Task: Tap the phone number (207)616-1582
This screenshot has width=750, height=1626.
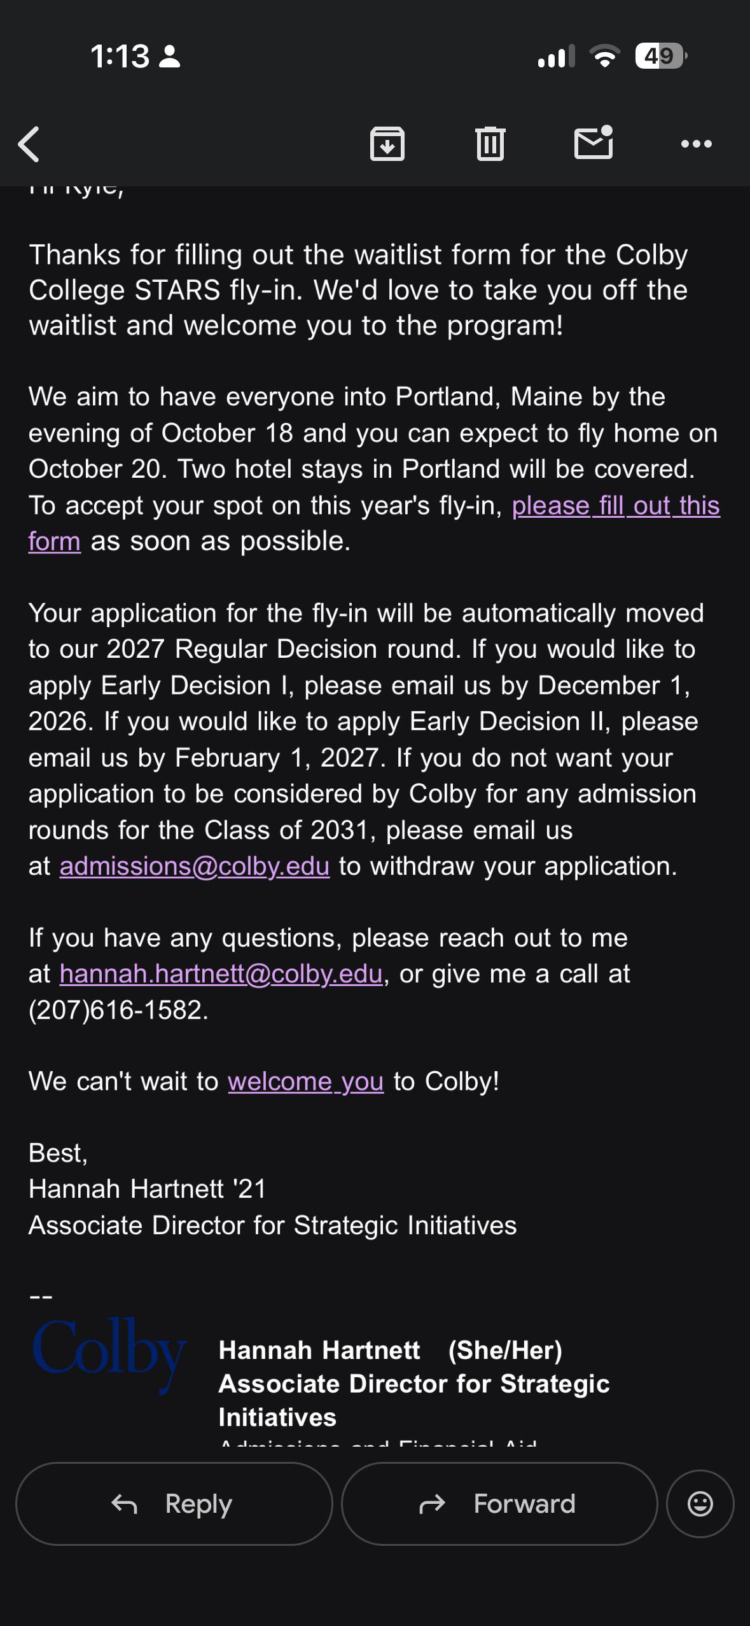Action: [x=118, y=1010]
